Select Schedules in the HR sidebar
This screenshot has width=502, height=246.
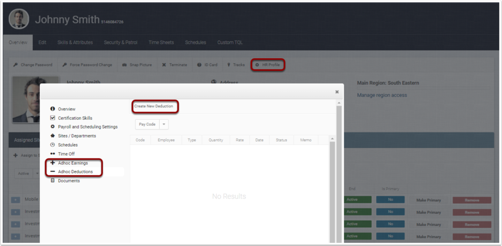coord(68,145)
